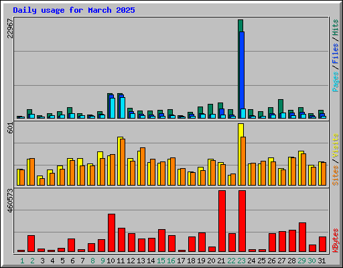Click the red KBytes bar for day 21
This screenshot has height=268, width=343.
pos(222,221)
